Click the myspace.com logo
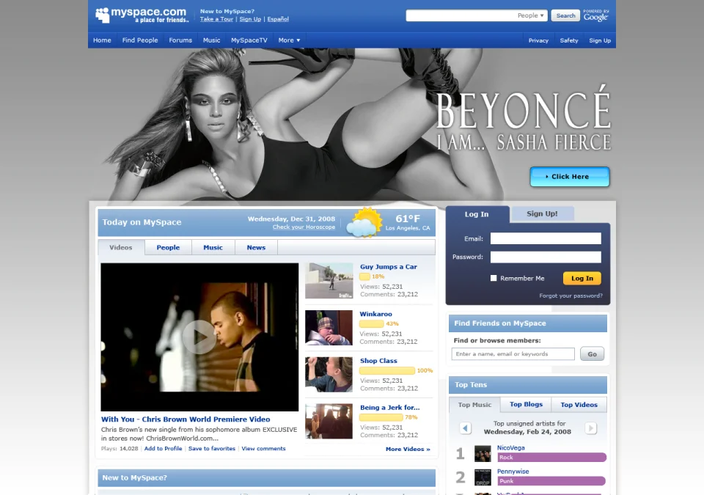Viewport: 704px width, 495px height. click(x=142, y=15)
